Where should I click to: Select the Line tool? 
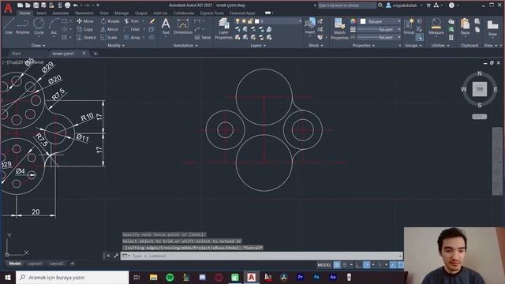tap(9, 26)
